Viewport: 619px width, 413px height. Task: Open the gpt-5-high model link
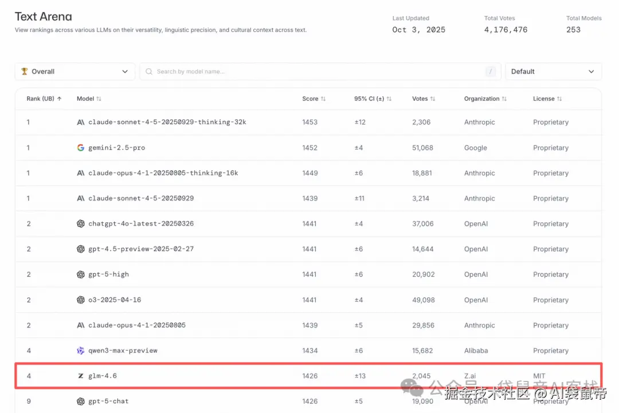108,274
